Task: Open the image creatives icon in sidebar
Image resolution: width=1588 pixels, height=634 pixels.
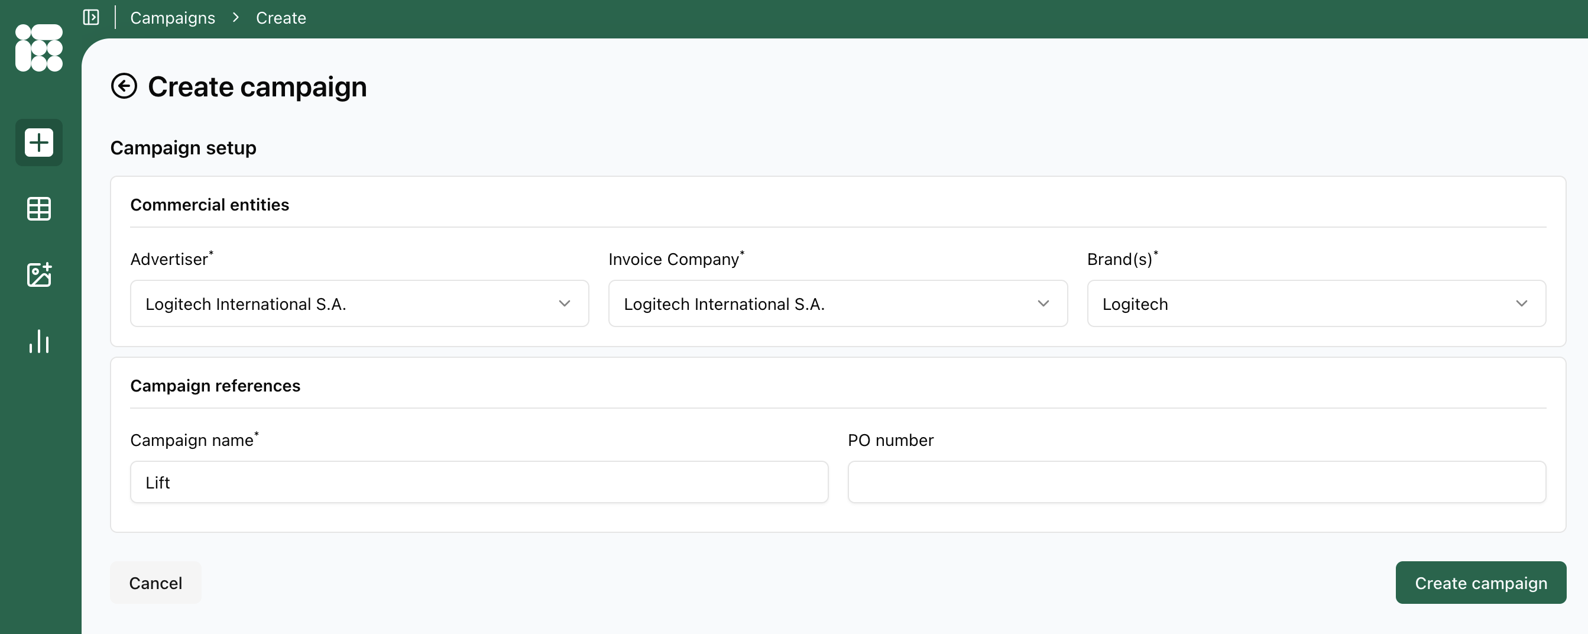Action: click(x=39, y=275)
